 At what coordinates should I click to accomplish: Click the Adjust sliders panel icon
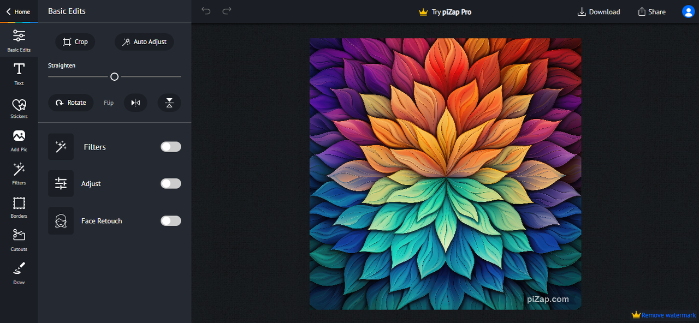tap(61, 184)
